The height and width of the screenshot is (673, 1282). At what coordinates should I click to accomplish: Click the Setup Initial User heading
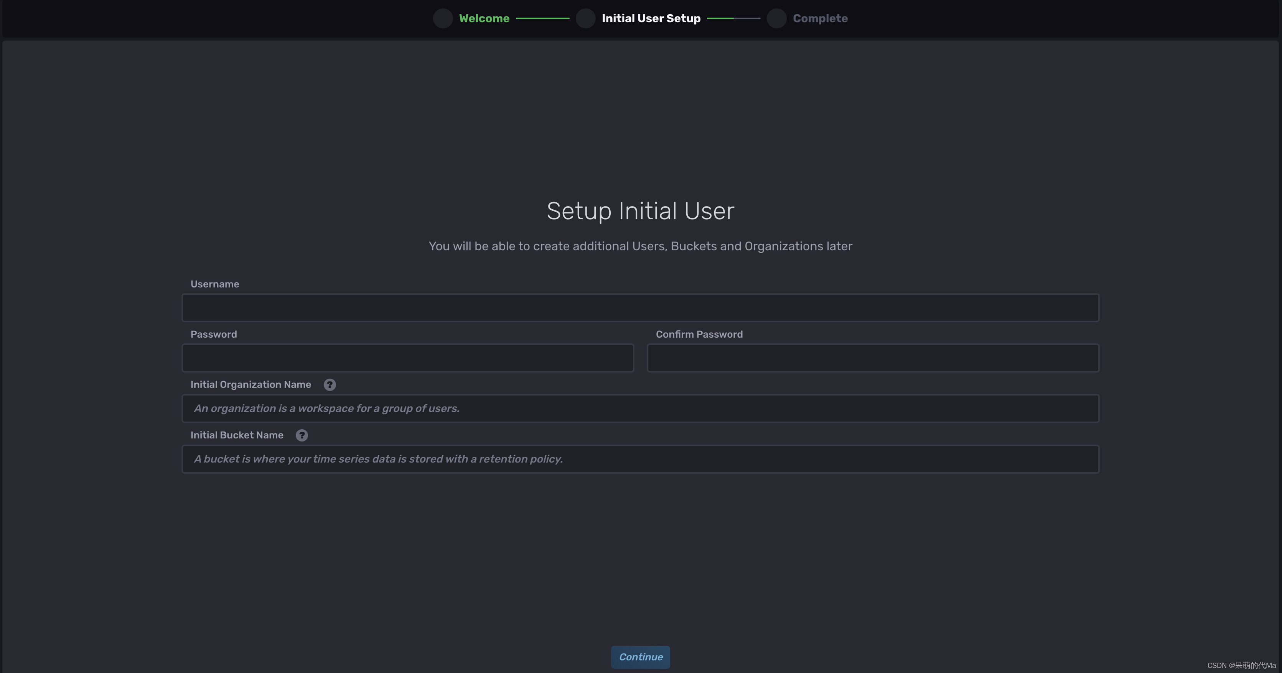tap(641, 211)
